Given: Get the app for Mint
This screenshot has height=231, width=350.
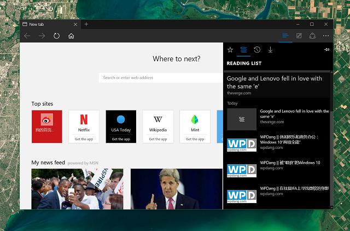Looking at the screenshot, I should (x=195, y=139).
